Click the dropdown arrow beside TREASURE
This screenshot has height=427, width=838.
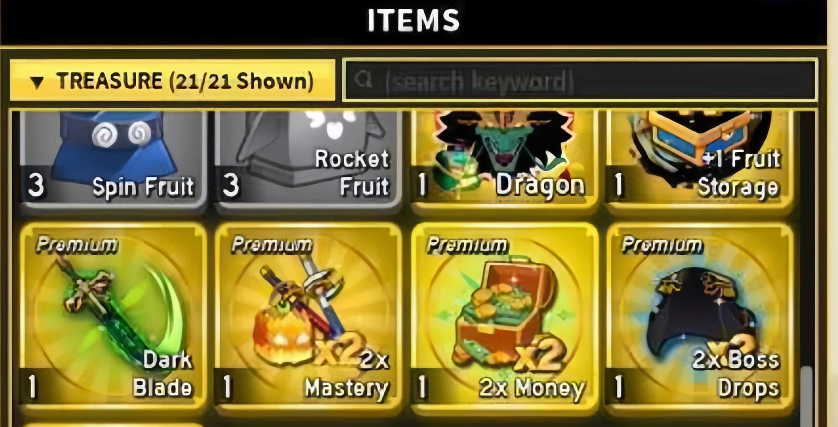pos(37,82)
